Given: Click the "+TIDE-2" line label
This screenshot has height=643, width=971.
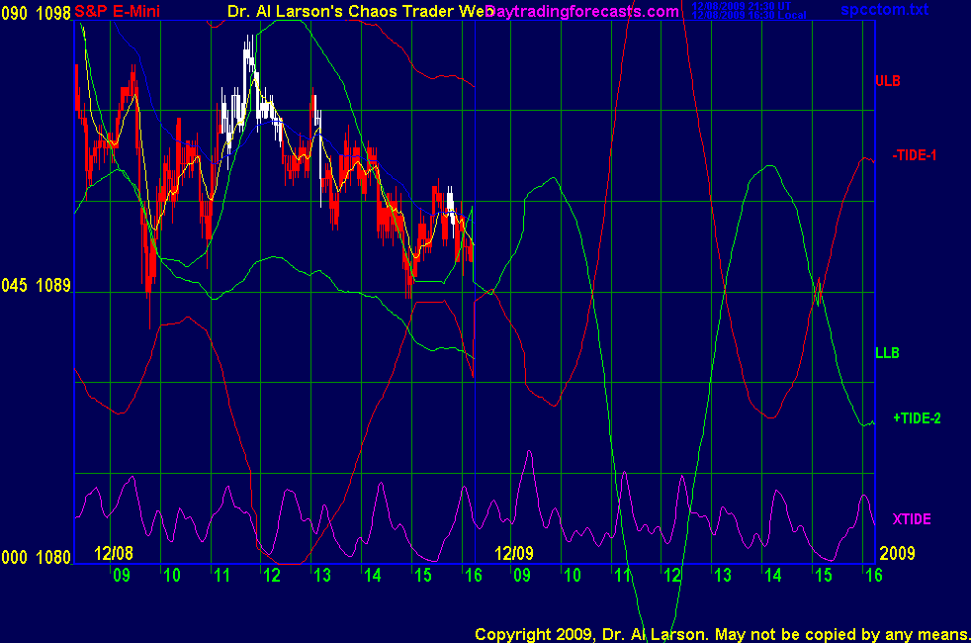Looking at the screenshot, I should pos(918,418).
